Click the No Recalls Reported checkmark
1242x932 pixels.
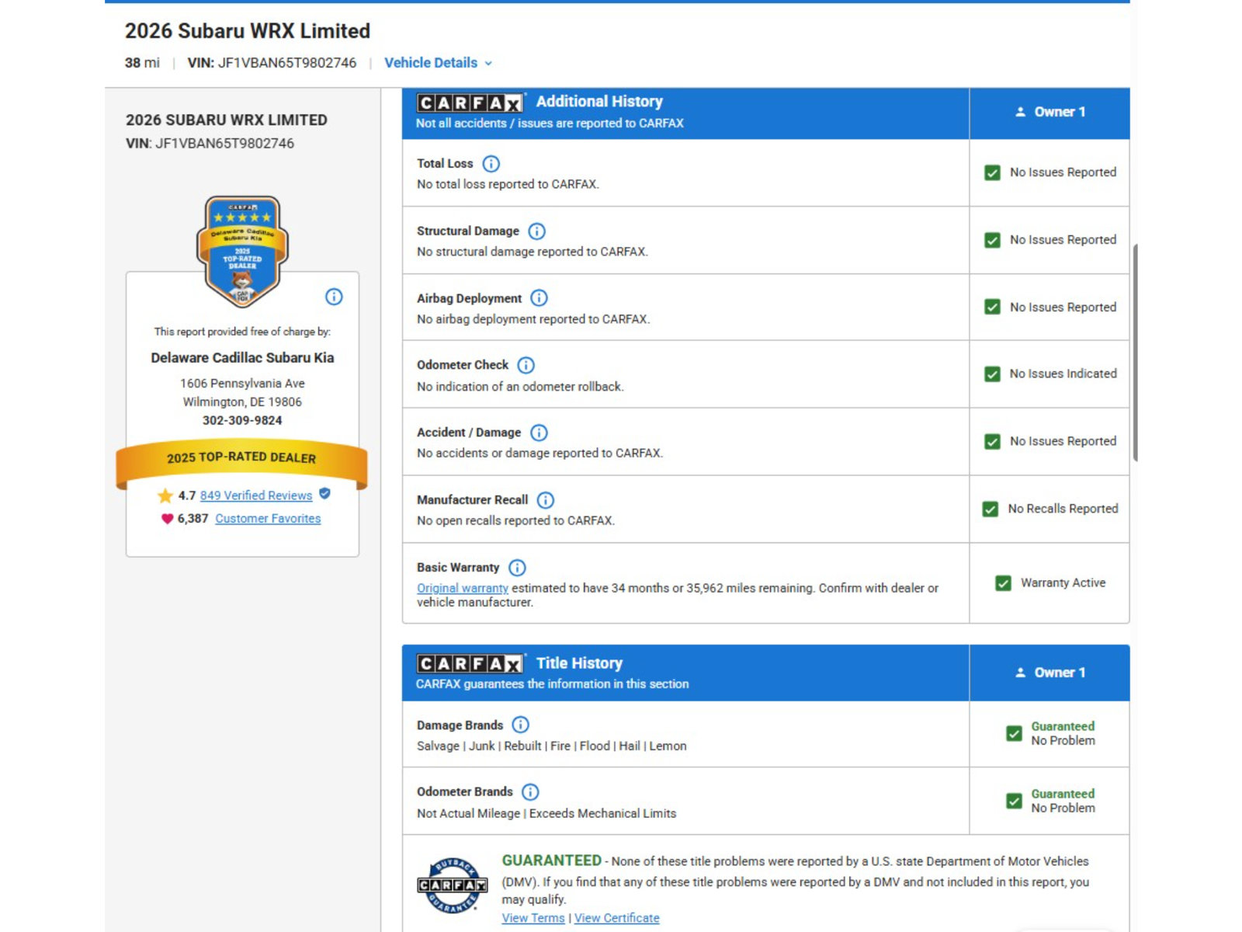tap(990, 509)
